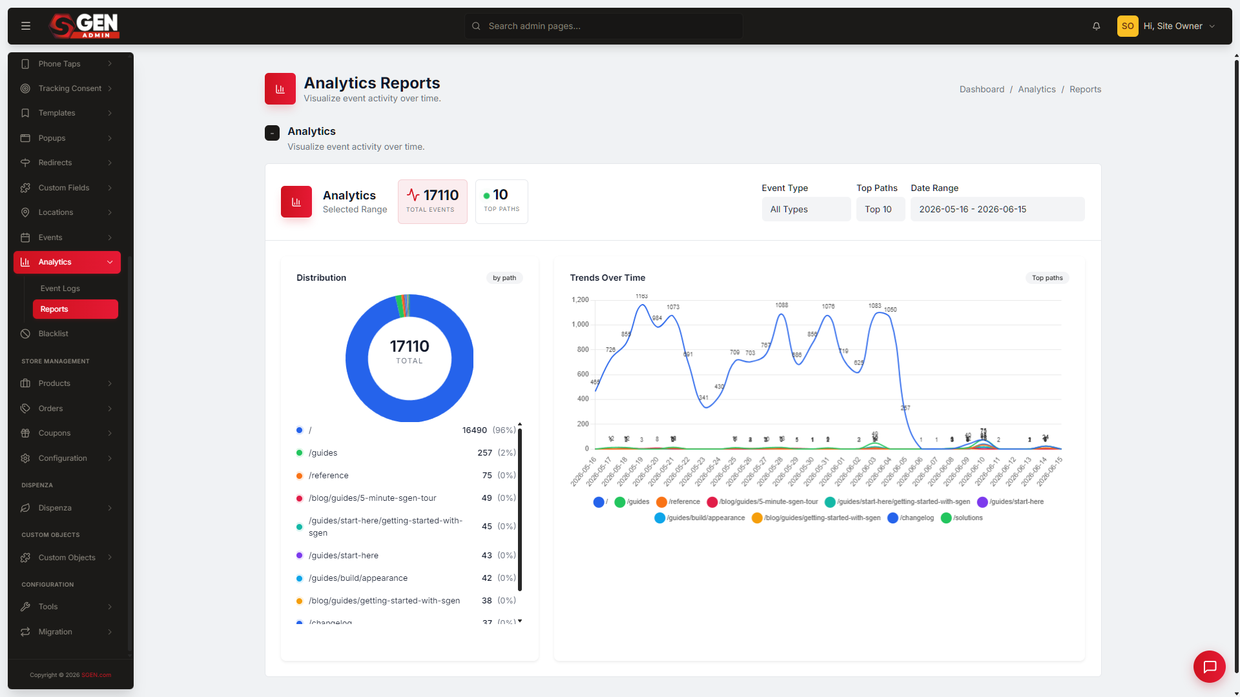Click the Custom Fields puzzle icon

25,188
